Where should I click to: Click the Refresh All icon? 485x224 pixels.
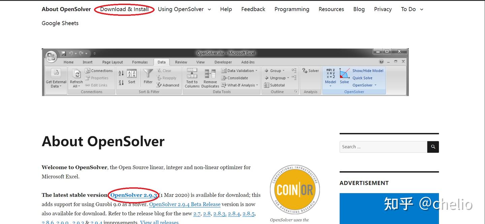pos(76,77)
